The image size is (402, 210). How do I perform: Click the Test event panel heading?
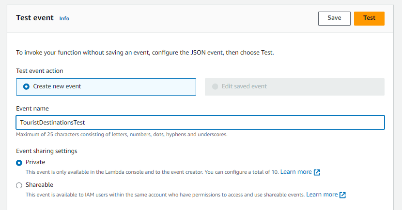click(35, 18)
